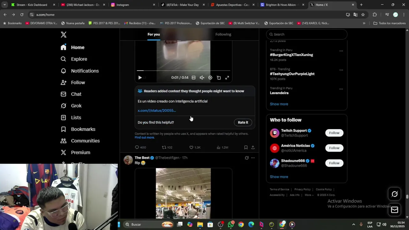Play the video in the post

(x=140, y=78)
